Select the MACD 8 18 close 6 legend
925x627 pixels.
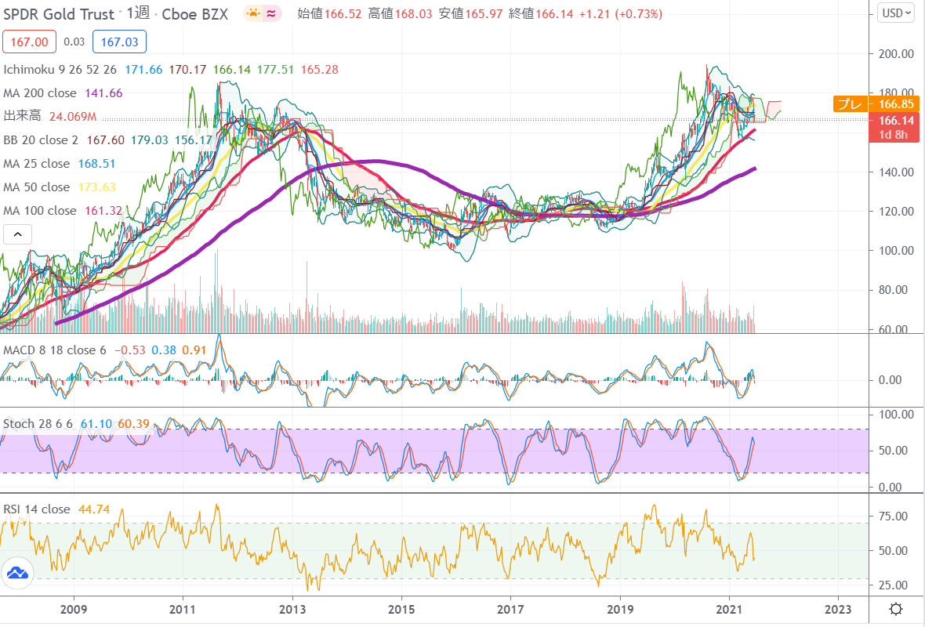55,350
